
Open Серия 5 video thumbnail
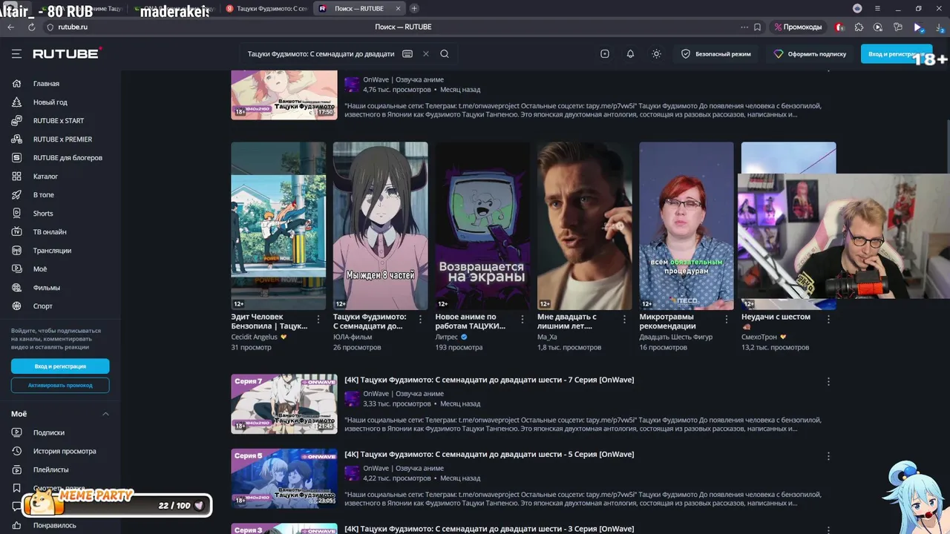[284, 478]
